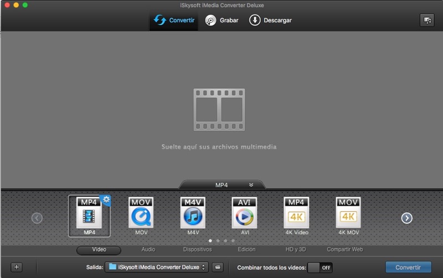Open Salida output folder dropdown
The image size is (443, 278).
(x=157, y=267)
